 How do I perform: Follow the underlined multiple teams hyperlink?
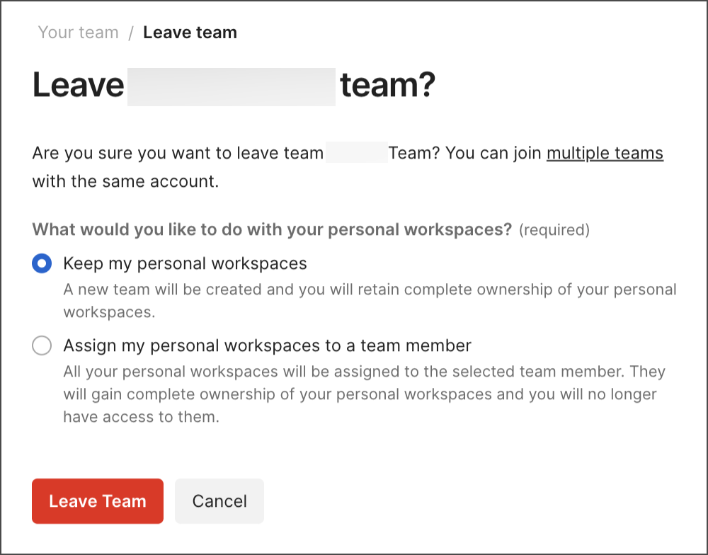click(605, 153)
